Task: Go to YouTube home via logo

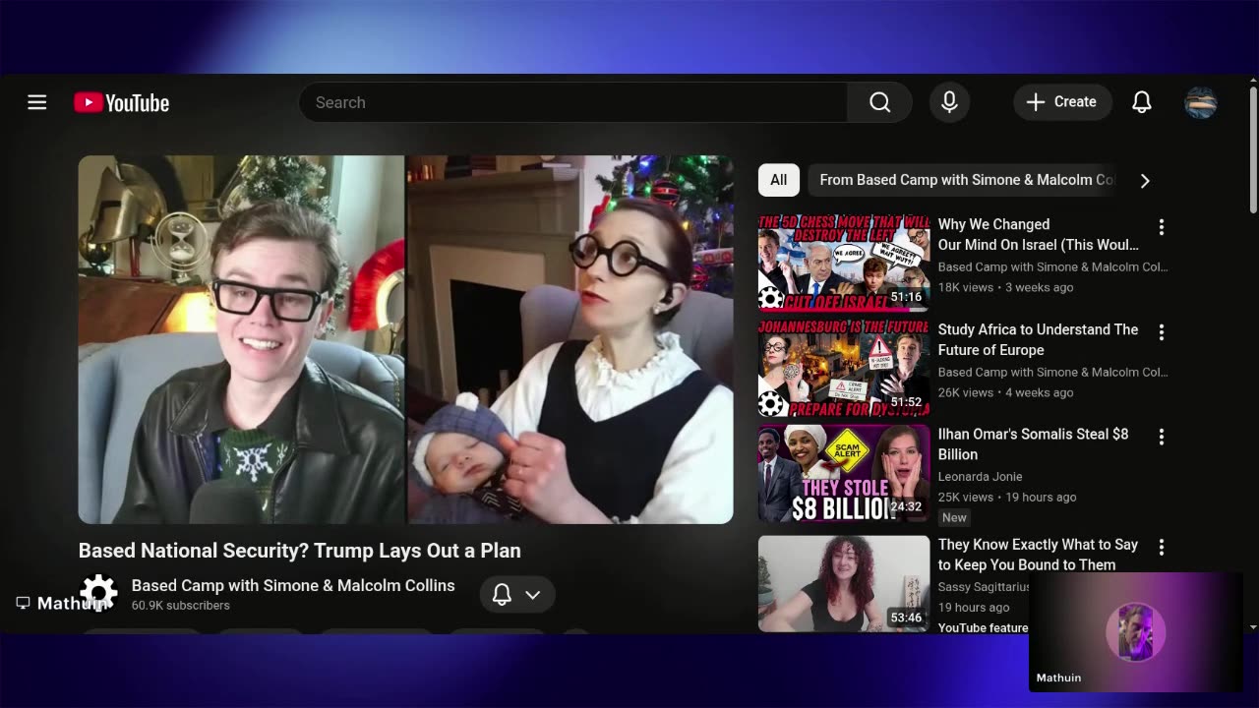Action: pos(122,103)
